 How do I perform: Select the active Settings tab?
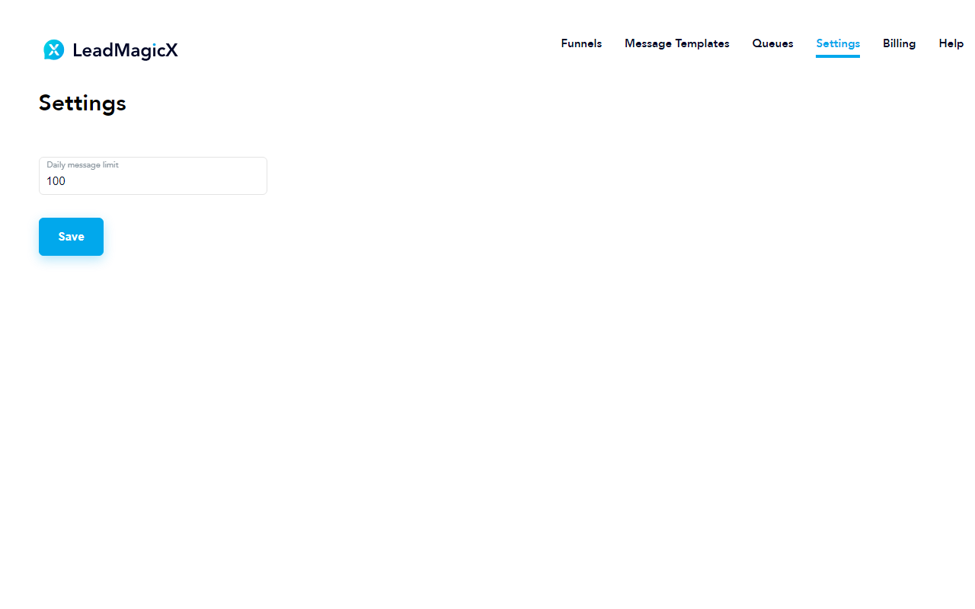(837, 43)
